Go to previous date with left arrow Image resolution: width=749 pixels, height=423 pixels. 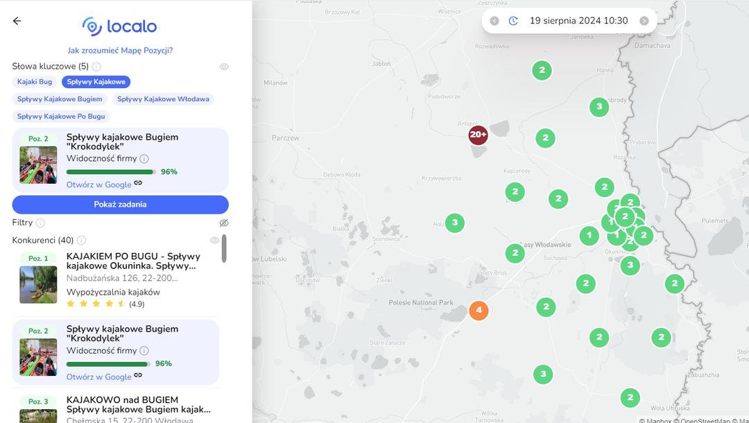pos(494,21)
